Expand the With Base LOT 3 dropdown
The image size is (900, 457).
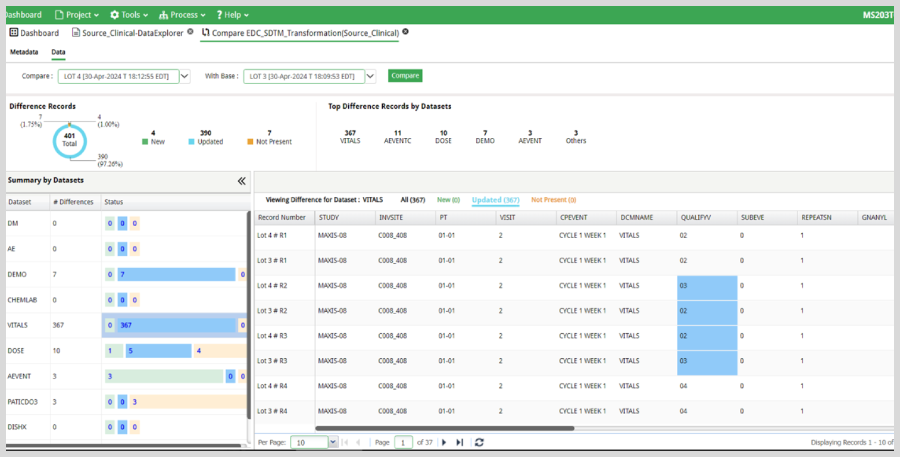coord(370,76)
